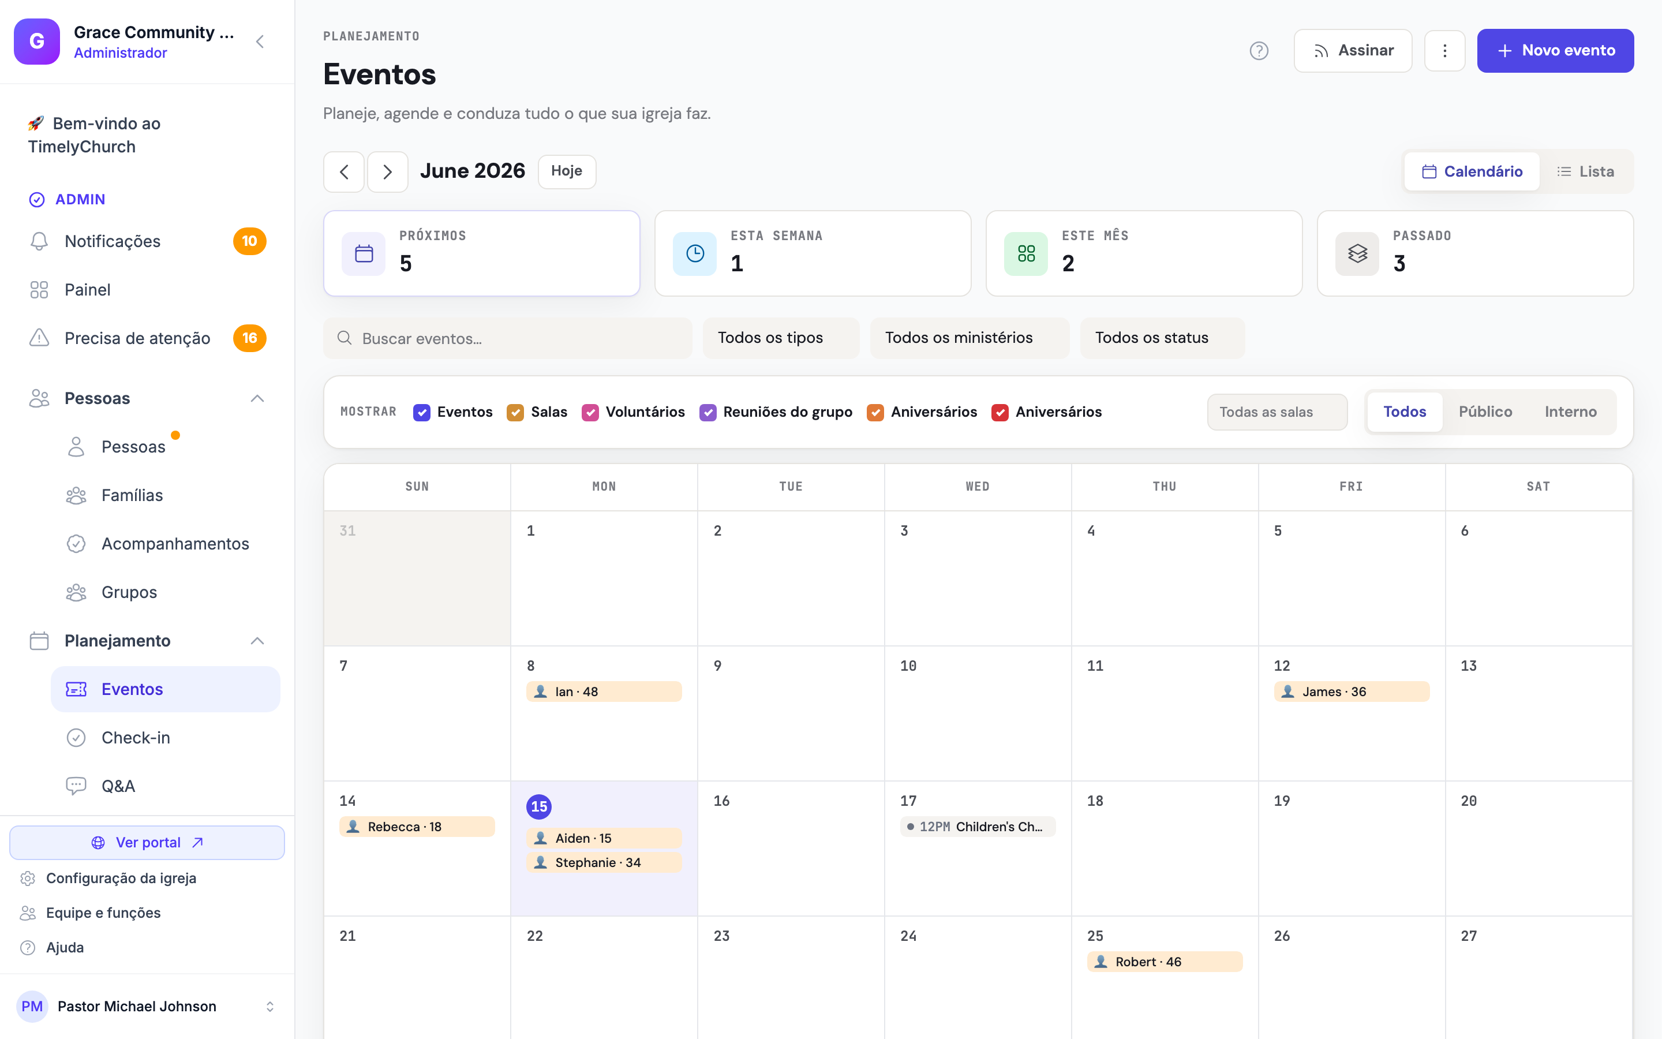Image resolution: width=1662 pixels, height=1039 pixels.
Task: Select today's date 15 on calendar
Action: pos(539,807)
